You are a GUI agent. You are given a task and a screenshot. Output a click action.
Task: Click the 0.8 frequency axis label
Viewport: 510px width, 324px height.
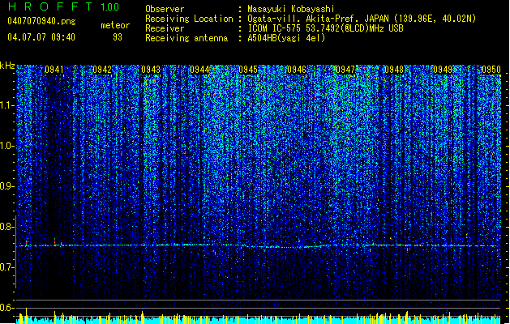7,227
